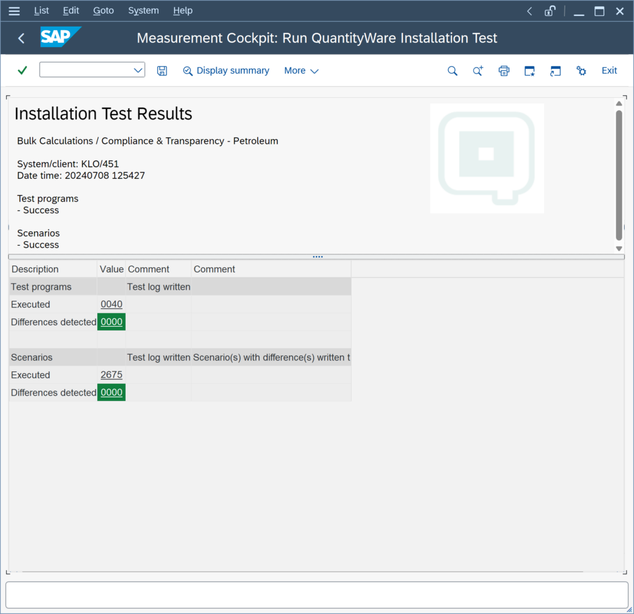Expand the command field dropdown arrow

click(x=138, y=70)
